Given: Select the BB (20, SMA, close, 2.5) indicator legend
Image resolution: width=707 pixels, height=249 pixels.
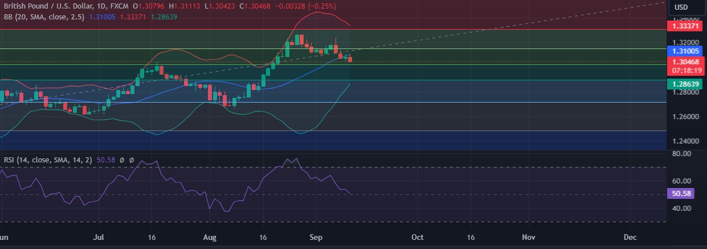Looking at the screenshot, I should pos(44,17).
